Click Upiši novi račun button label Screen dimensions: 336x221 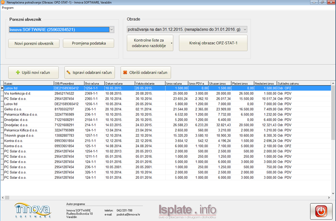pyautogui.click(x=36, y=72)
